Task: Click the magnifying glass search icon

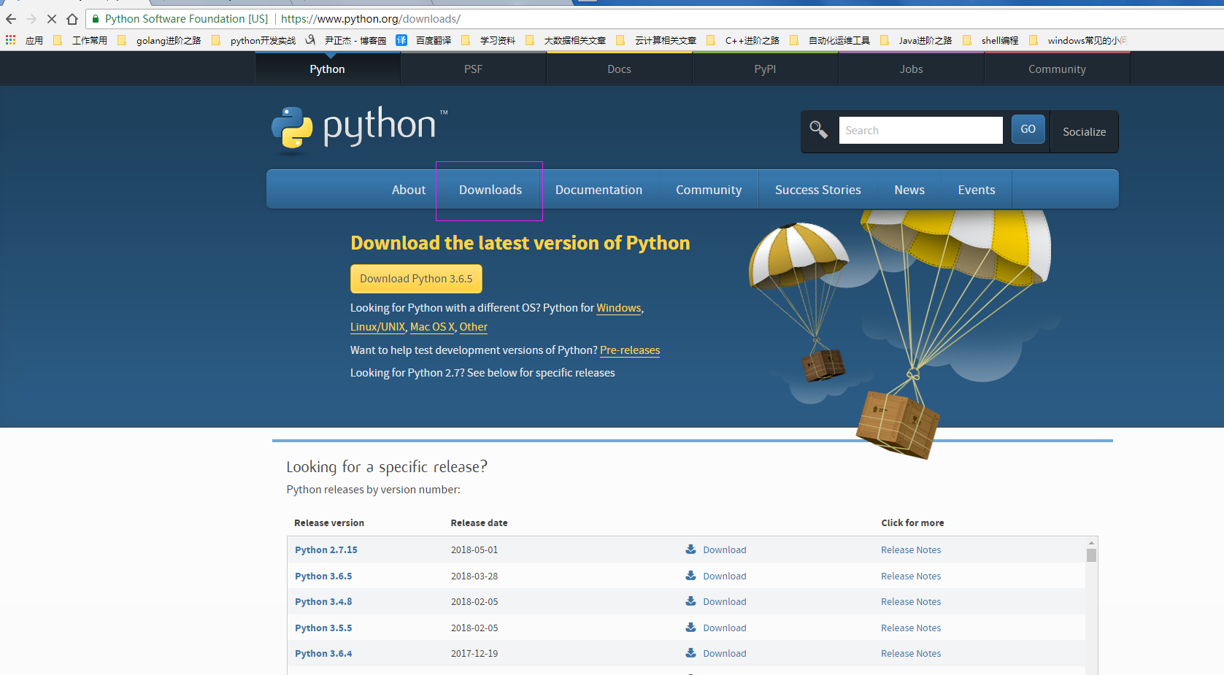Action: [818, 130]
